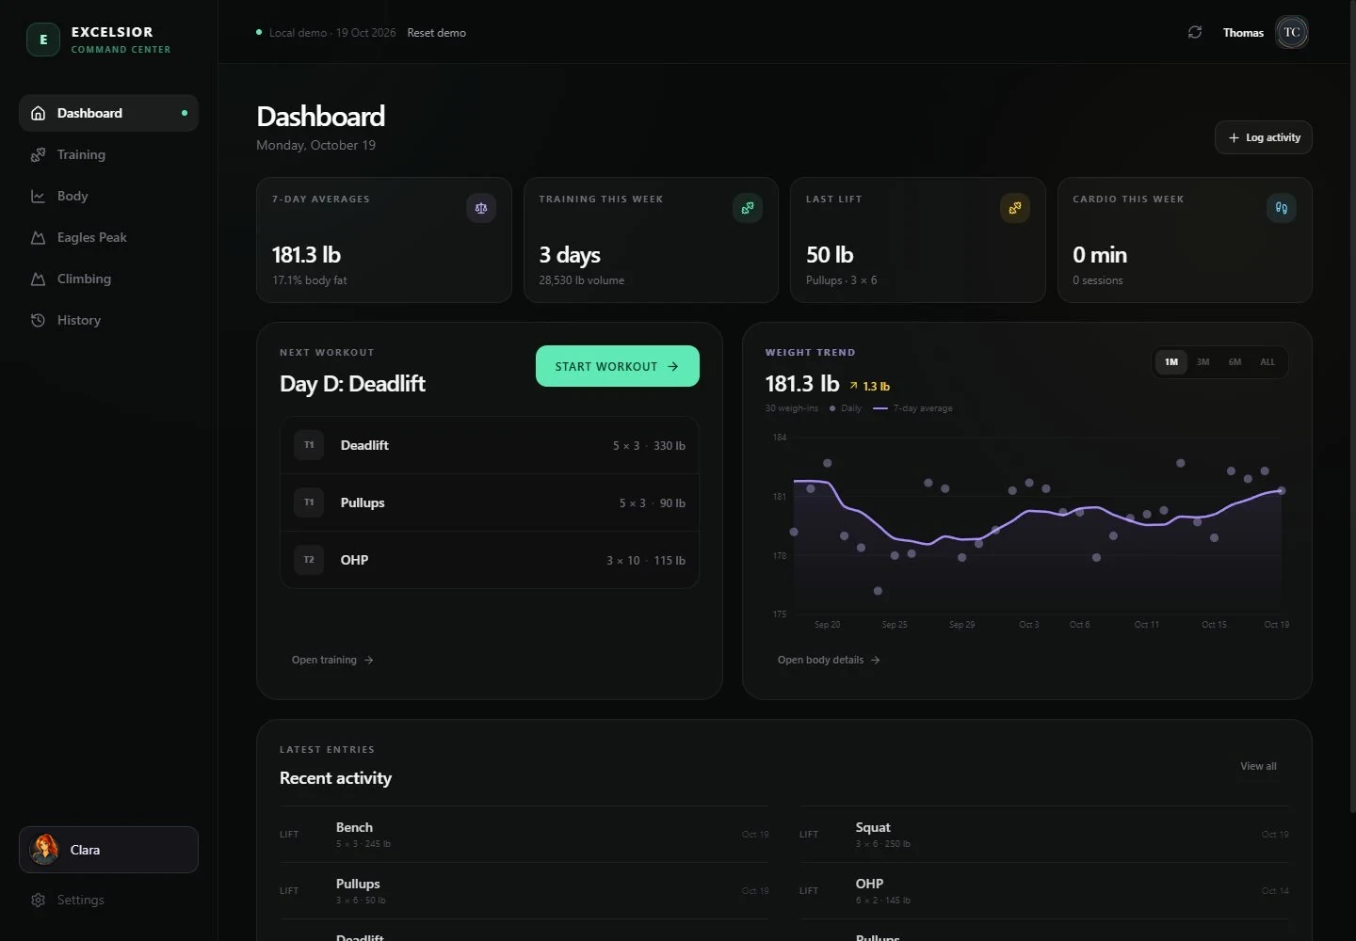Click View all recent activity
The width and height of the screenshot is (1356, 941).
tap(1258, 766)
